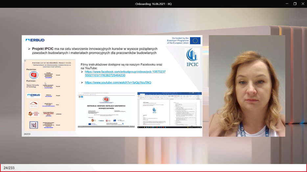
Task: Minimize the Onboarding window
Action: coord(287,4)
